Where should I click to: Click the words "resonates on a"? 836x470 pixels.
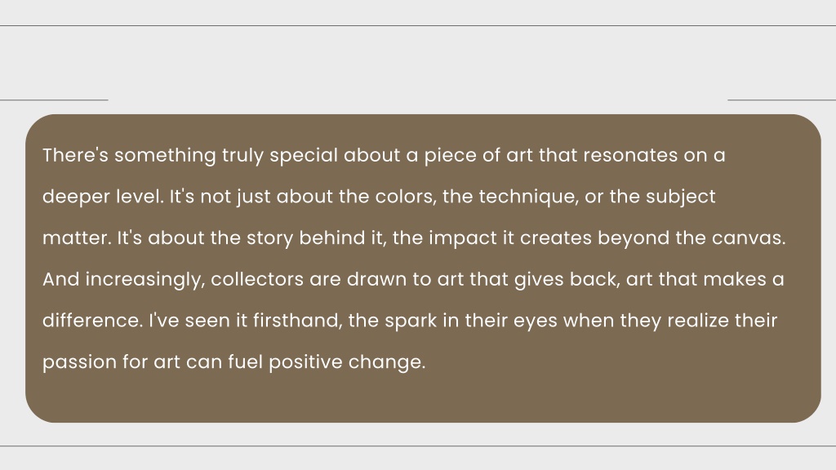(x=654, y=155)
